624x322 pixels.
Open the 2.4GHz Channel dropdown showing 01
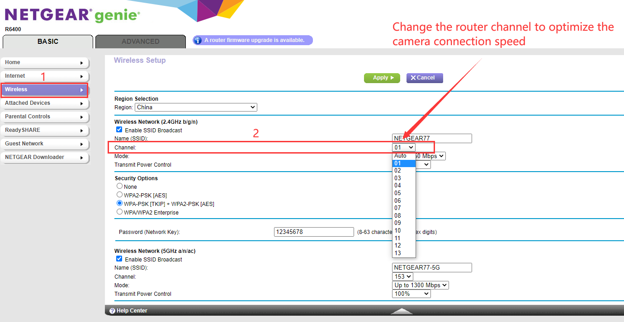(404, 147)
